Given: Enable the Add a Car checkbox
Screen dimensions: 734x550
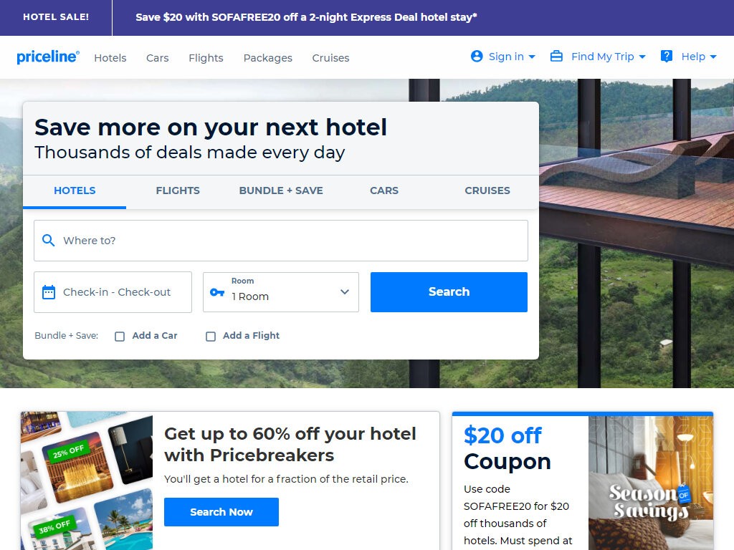Looking at the screenshot, I should tap(120, 337).
